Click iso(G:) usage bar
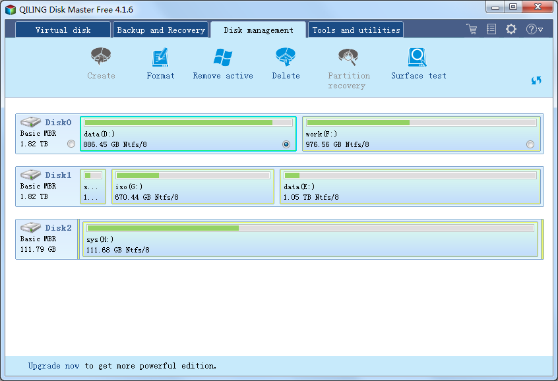Image resolution: width=558 pixels, height=381 pixels. click(193, 175)
